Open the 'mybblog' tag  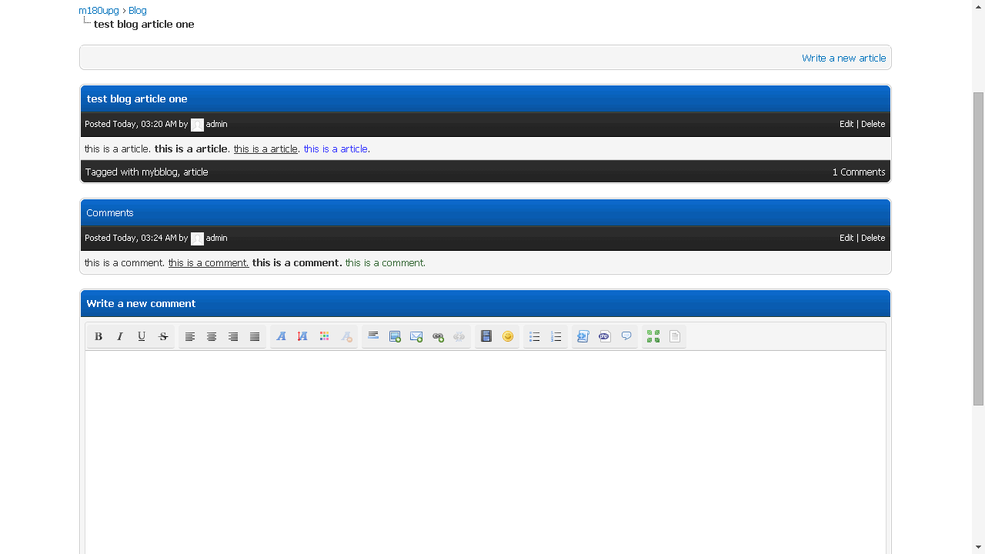[x=159, y=172]
